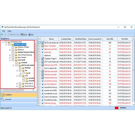Click the Refresh View toolbar icon
Viewport: 135px width, 135px height.
8,35
